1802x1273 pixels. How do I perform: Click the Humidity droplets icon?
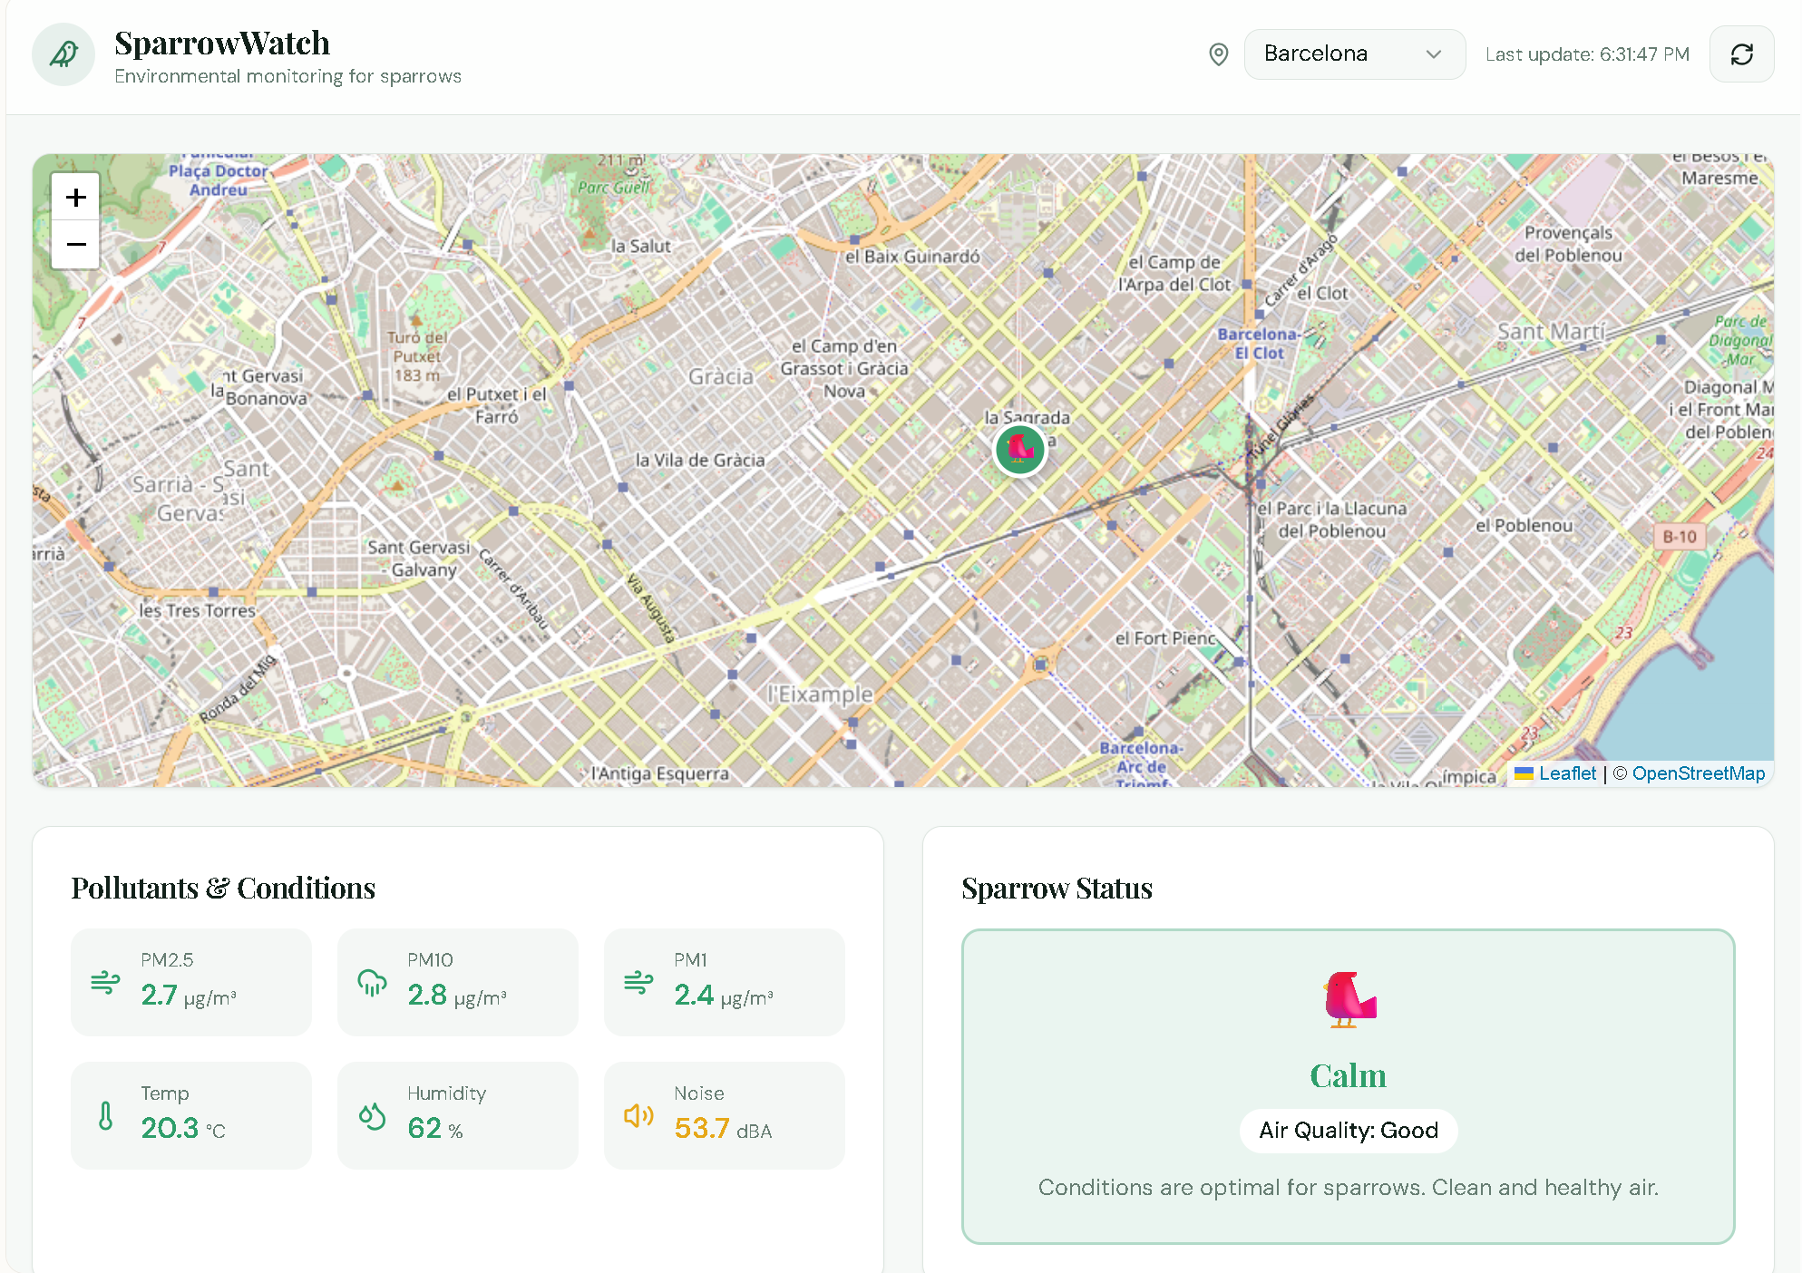point(372,1115)
